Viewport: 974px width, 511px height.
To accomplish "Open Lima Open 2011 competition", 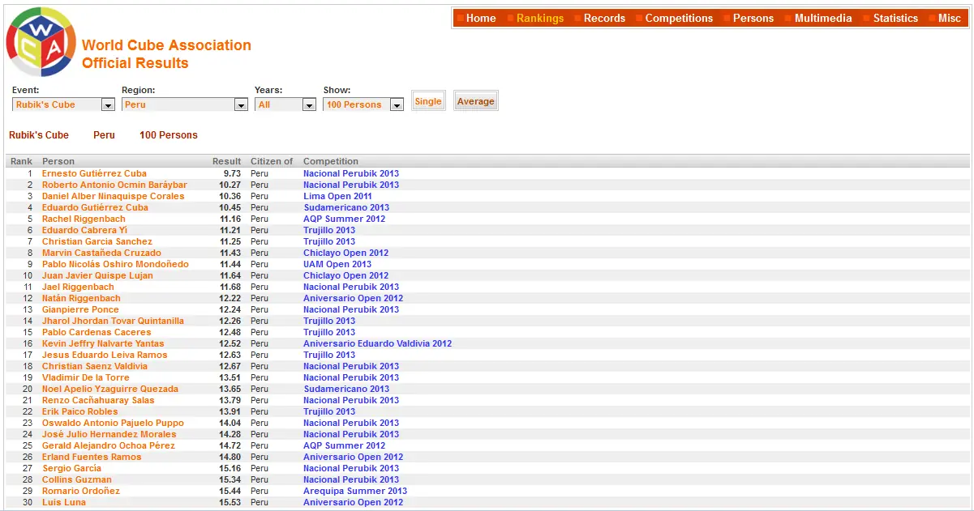I will pos(337,196).
